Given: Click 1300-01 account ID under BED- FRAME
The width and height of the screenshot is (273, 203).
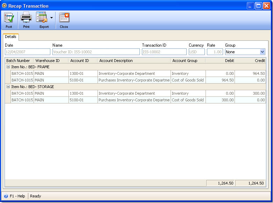Looking at the screenshot, I should click(x=83, y=73).
